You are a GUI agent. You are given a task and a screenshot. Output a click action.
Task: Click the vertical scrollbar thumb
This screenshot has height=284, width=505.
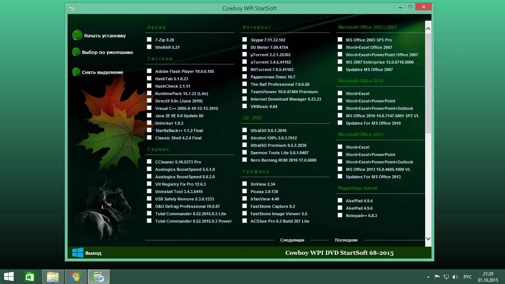point(428,83)
